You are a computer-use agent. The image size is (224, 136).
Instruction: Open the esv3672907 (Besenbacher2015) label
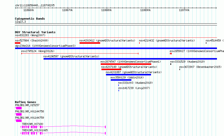(x=200, y=67)
